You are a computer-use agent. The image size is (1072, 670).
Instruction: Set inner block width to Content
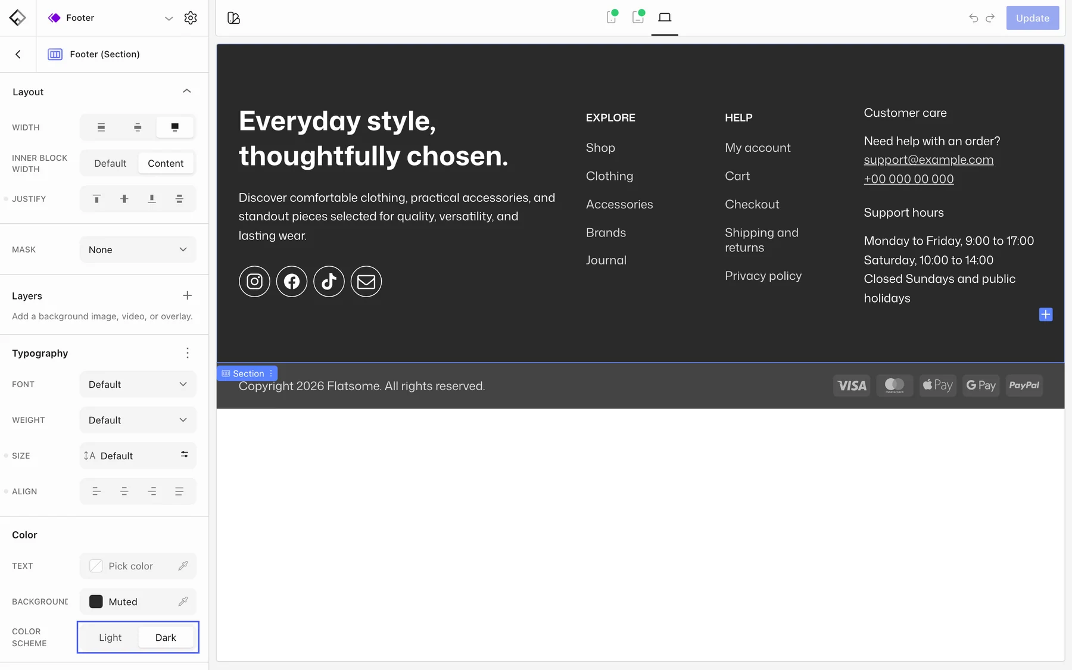pyautogui.click(x=166, y=163)
